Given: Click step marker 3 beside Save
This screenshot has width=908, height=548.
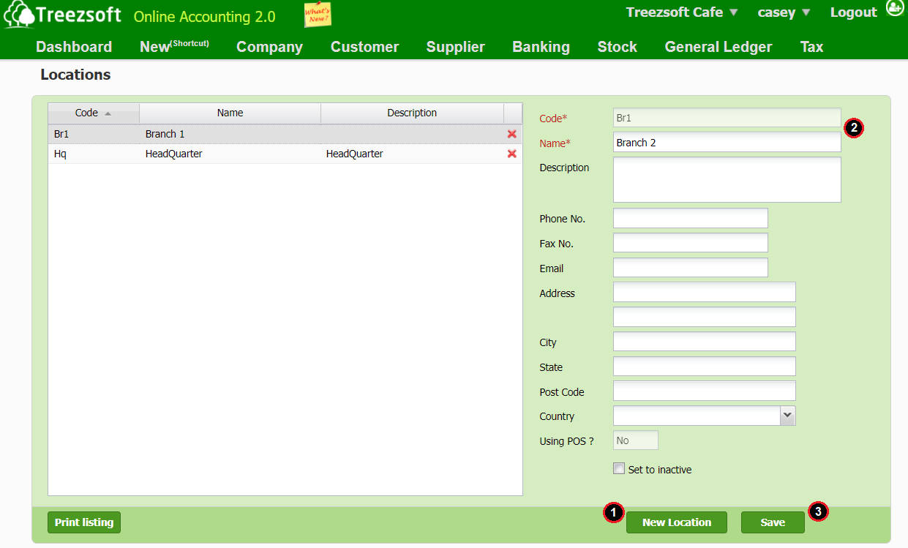Looking at the screenshot, I should coord(818,512).
